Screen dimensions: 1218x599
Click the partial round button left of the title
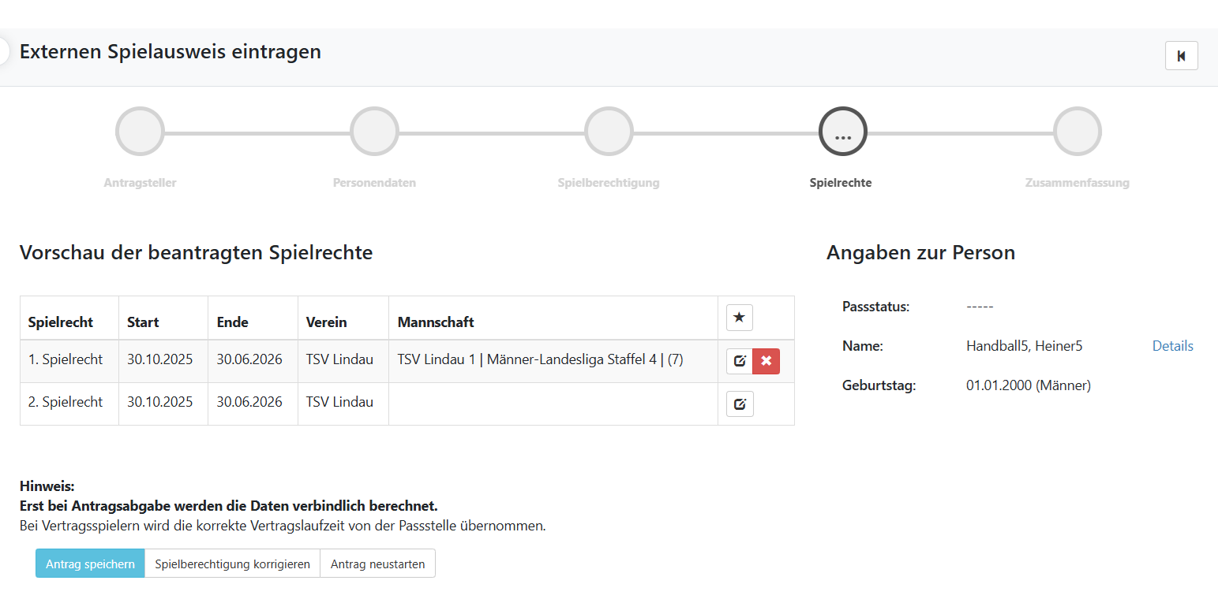[x=4, y=52]
